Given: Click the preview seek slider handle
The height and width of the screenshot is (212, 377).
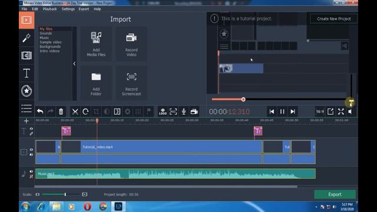Looking at the screenshot, I should tap(243, 100).
